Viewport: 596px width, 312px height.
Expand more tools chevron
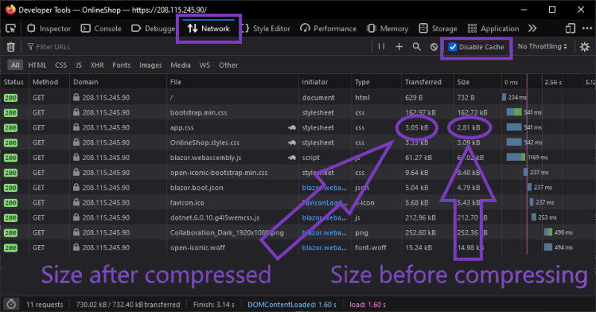[532, 28]
